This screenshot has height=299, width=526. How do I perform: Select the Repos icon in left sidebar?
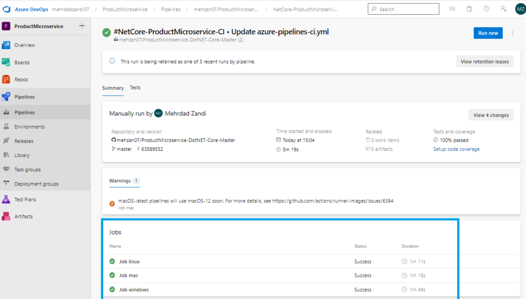[24, 79]
